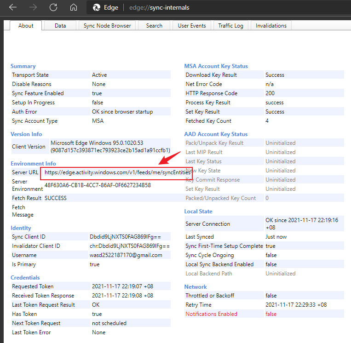Viewport: 351px width, 343px height.
Task: Click 'OK since browser startup' value
Action: pos(122,112)
